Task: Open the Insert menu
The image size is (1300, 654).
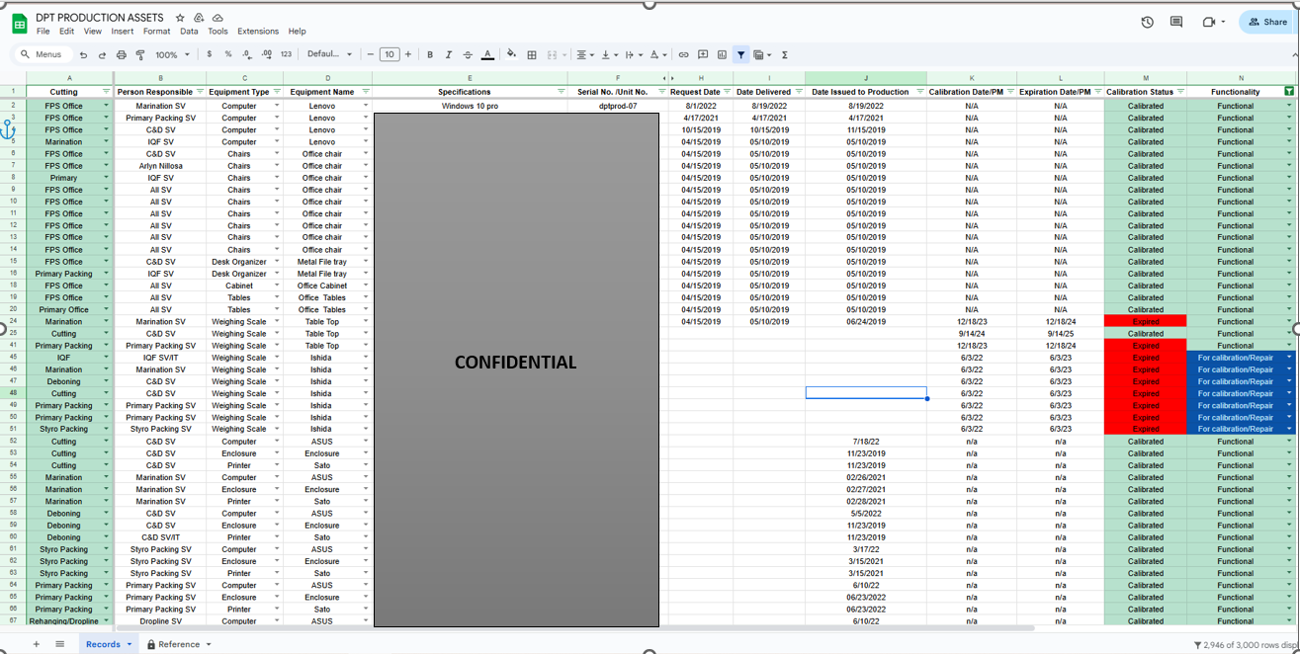Action: coord(123,32)
